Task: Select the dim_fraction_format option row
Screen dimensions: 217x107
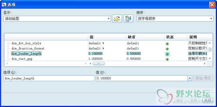Action: [x=28, y=49]
